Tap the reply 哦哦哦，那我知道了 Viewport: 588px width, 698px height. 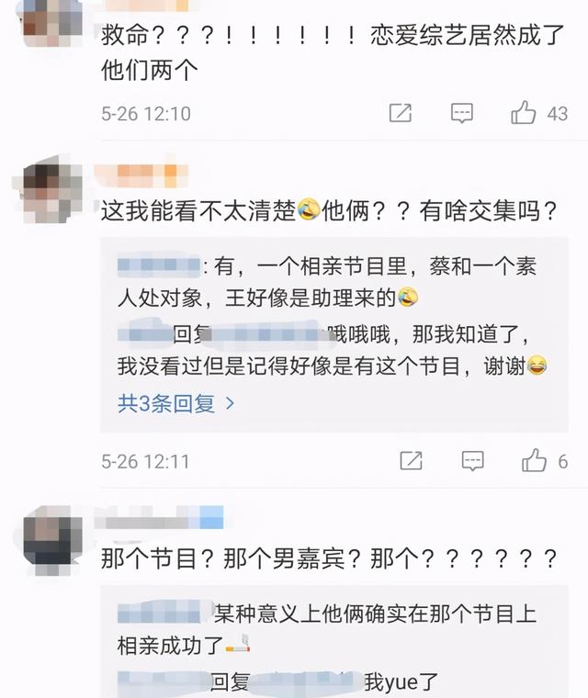point(332,350)
